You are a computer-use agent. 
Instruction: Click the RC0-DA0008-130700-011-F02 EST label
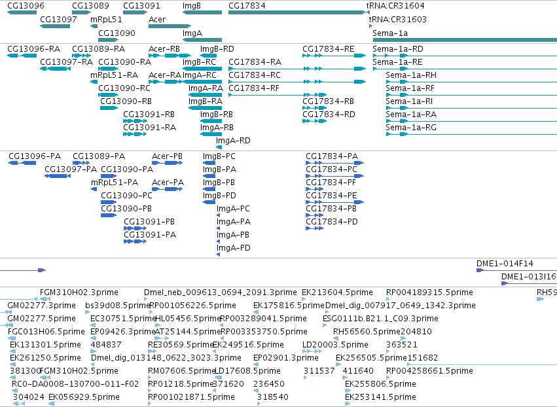coord(75,383)
